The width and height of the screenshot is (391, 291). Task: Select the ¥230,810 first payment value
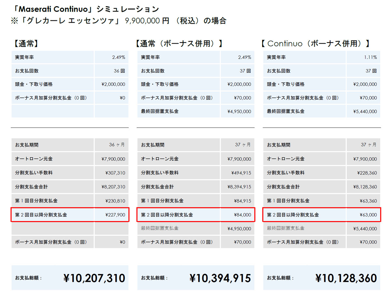(113, 201)
